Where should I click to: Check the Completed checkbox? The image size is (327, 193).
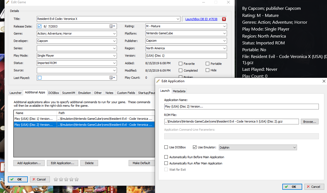[180, 71]
